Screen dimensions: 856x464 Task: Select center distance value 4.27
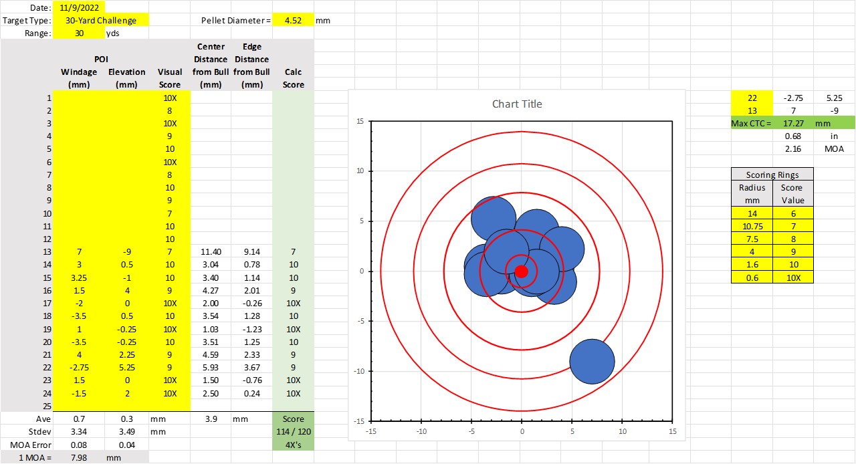[x=211, y=291]
